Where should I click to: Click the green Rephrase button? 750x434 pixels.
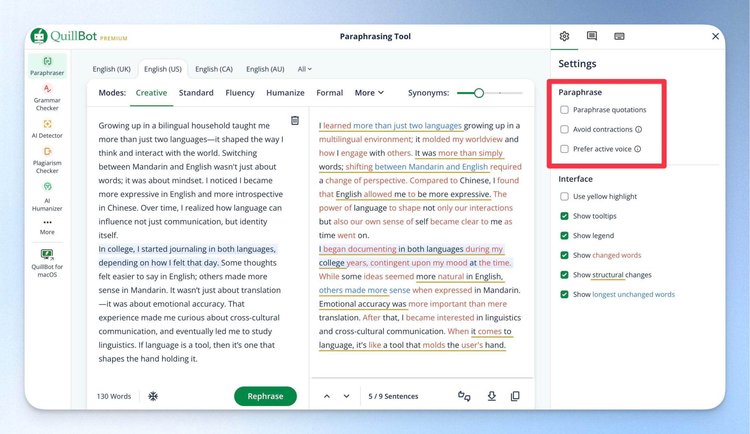pos(265,396)
